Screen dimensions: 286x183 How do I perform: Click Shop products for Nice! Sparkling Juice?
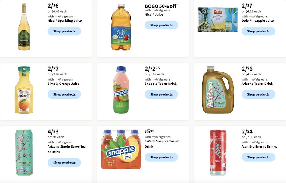pos(64,31)
